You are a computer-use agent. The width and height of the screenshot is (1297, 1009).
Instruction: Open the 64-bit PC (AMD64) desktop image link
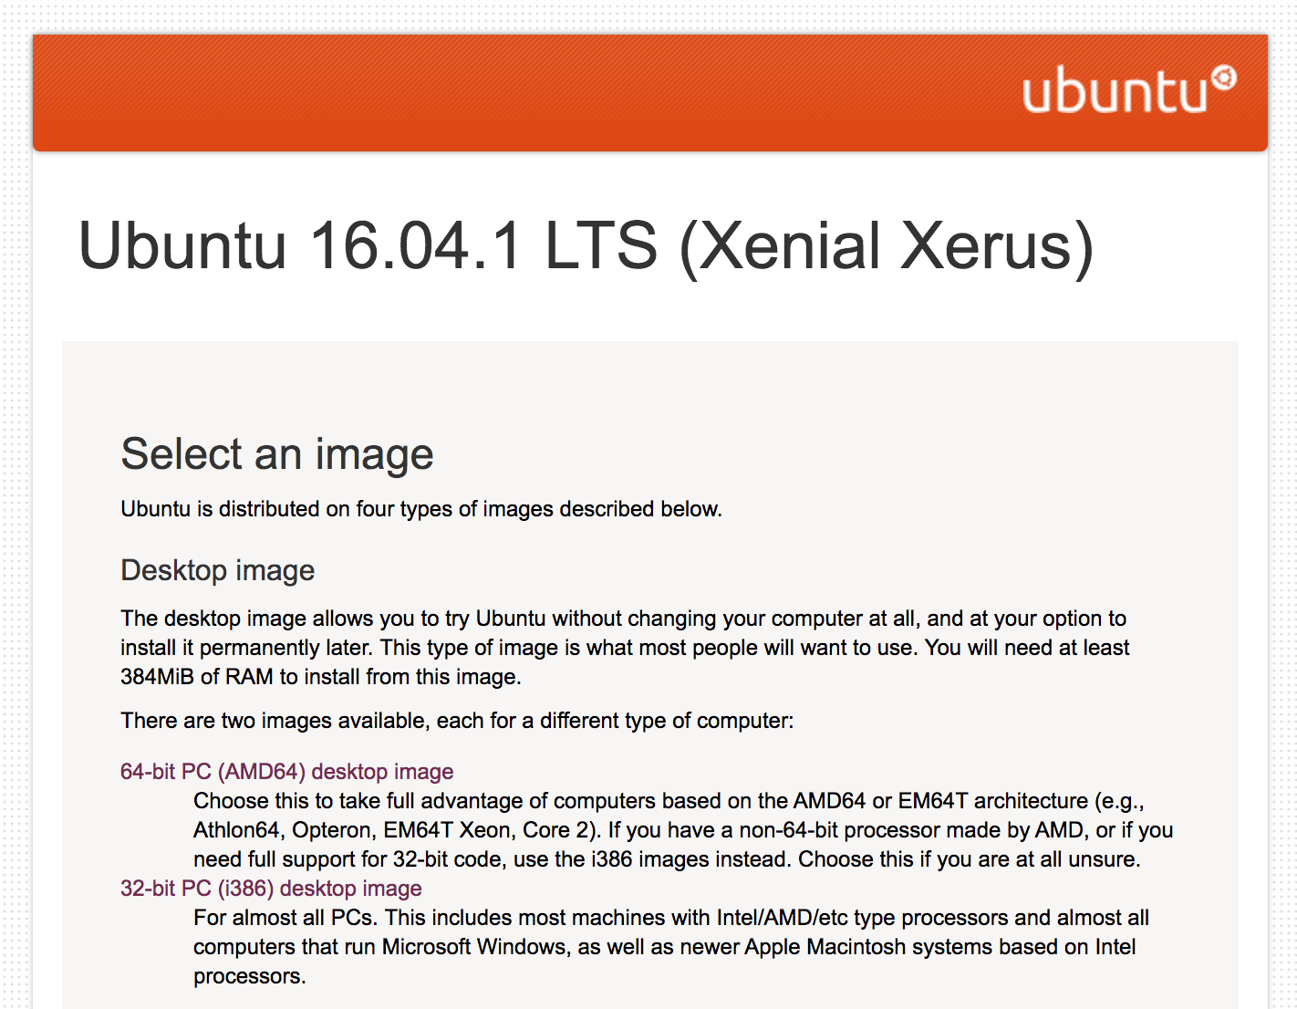point(286,772)
